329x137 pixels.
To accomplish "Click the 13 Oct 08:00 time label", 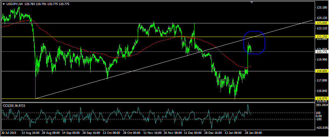I will click(x=111, y=133).
